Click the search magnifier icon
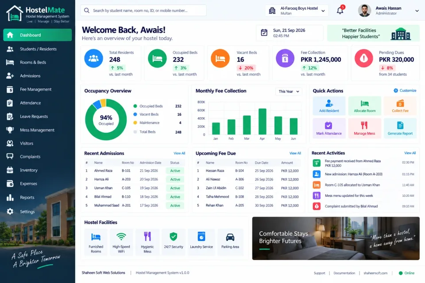425x283 pixels. (87, 11)
